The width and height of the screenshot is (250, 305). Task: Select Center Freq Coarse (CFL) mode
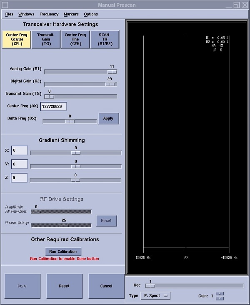click(x=17, y=40)
